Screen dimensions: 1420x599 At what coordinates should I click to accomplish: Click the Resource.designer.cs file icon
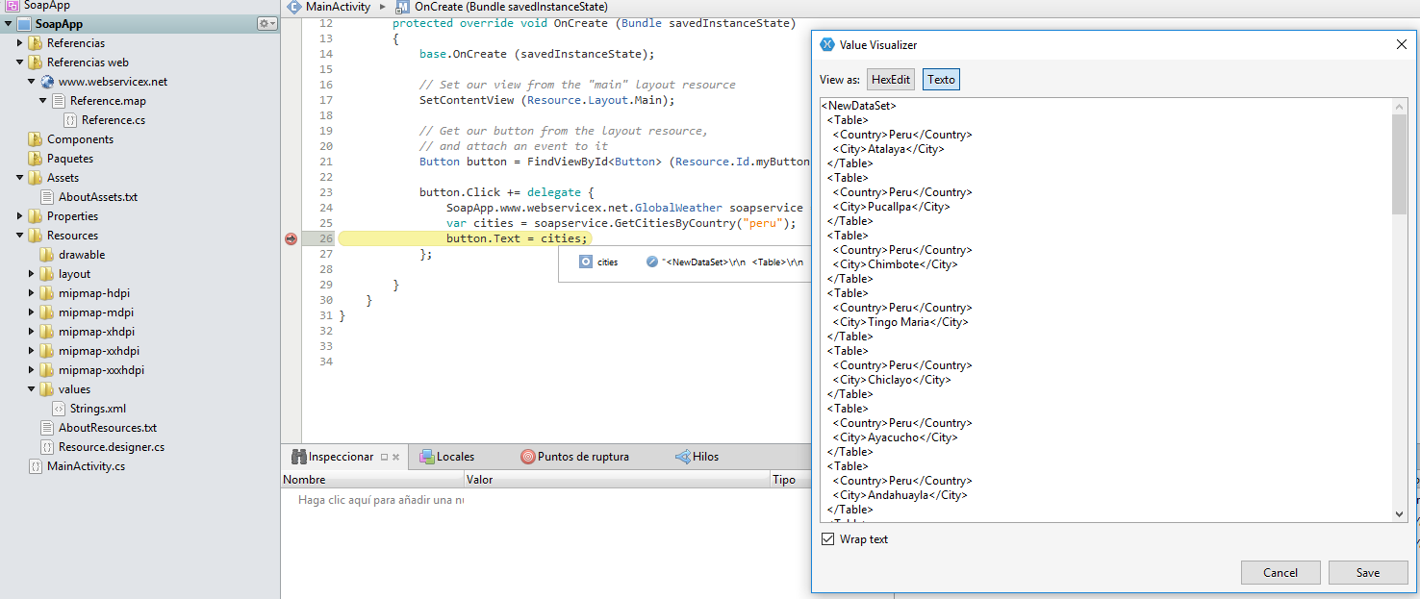pos(47,447)
